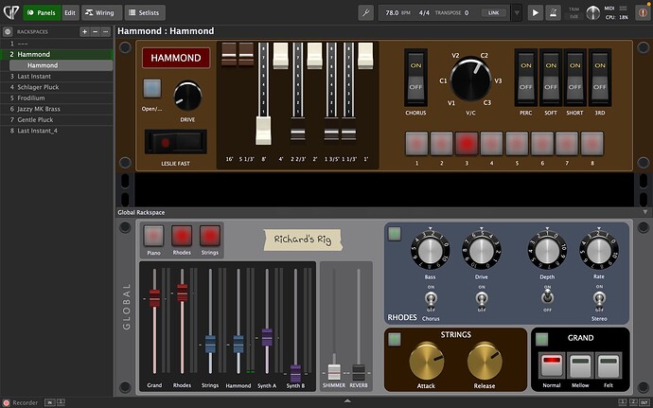Viewport: 653px width, 408px height.
Task: Select the Felt piano type button
Action: (609, 365)
